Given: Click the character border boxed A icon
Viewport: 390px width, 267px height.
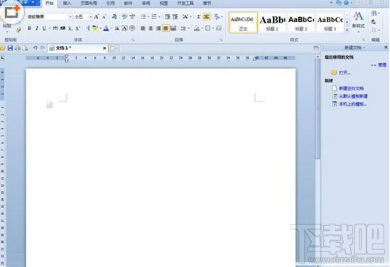Looking at the screenshot, I should pyautogui.click(x=124, y=28).
